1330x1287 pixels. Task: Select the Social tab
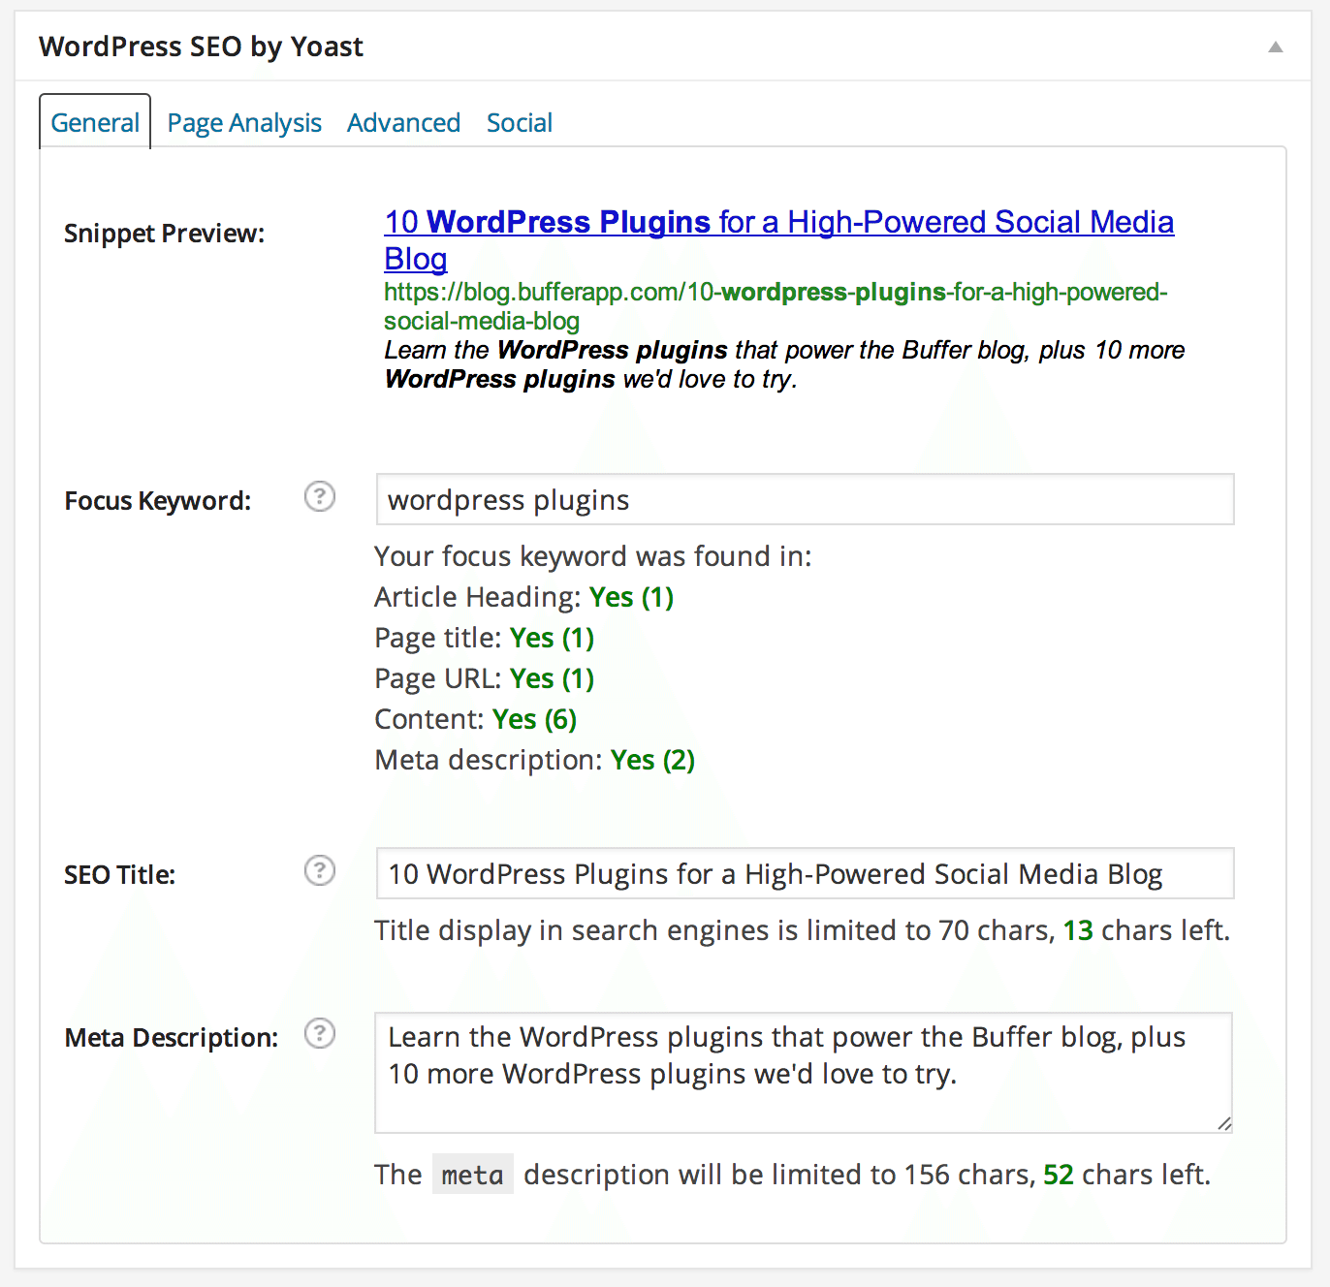[520, 122]
